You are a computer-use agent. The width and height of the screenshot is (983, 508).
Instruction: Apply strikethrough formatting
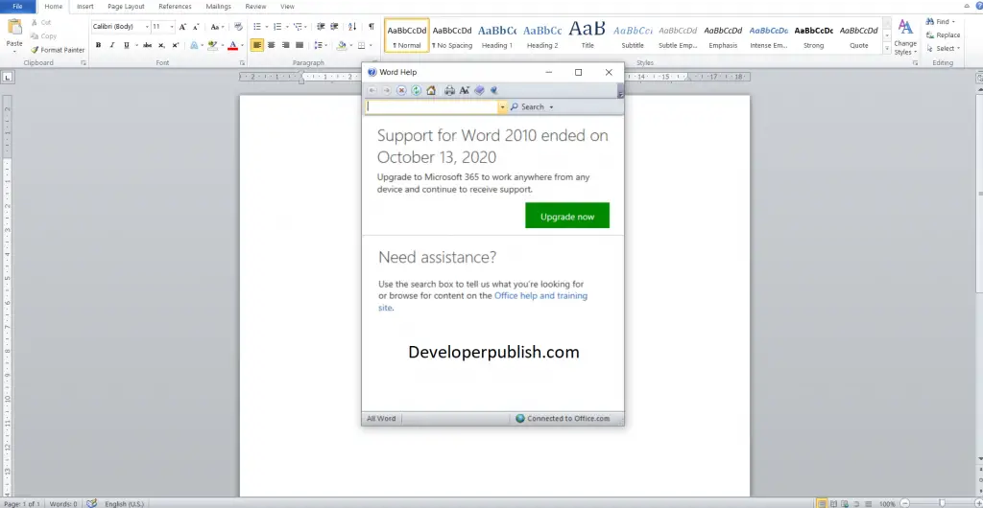click(x=147, y=45)
